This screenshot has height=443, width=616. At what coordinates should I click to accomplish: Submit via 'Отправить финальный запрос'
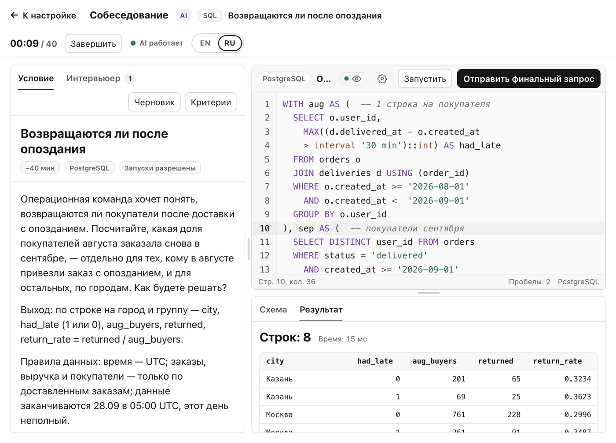point(528,79)
